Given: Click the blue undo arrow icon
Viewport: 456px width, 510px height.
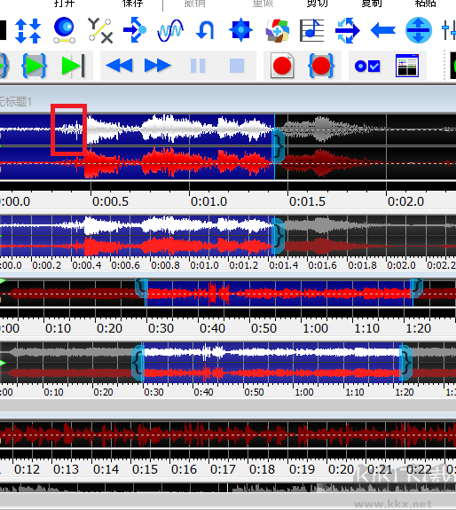Looking at the screenshot, I should pyautogui.click(x=205, y=30).
